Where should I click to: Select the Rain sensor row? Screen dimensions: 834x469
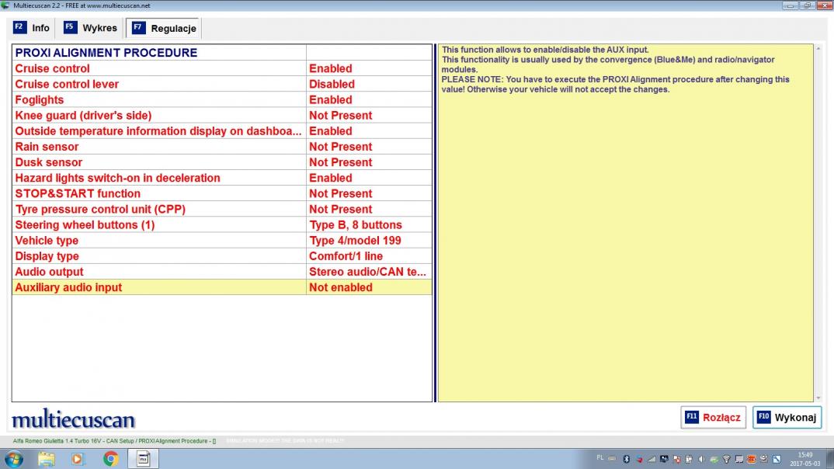click(222, 147)
